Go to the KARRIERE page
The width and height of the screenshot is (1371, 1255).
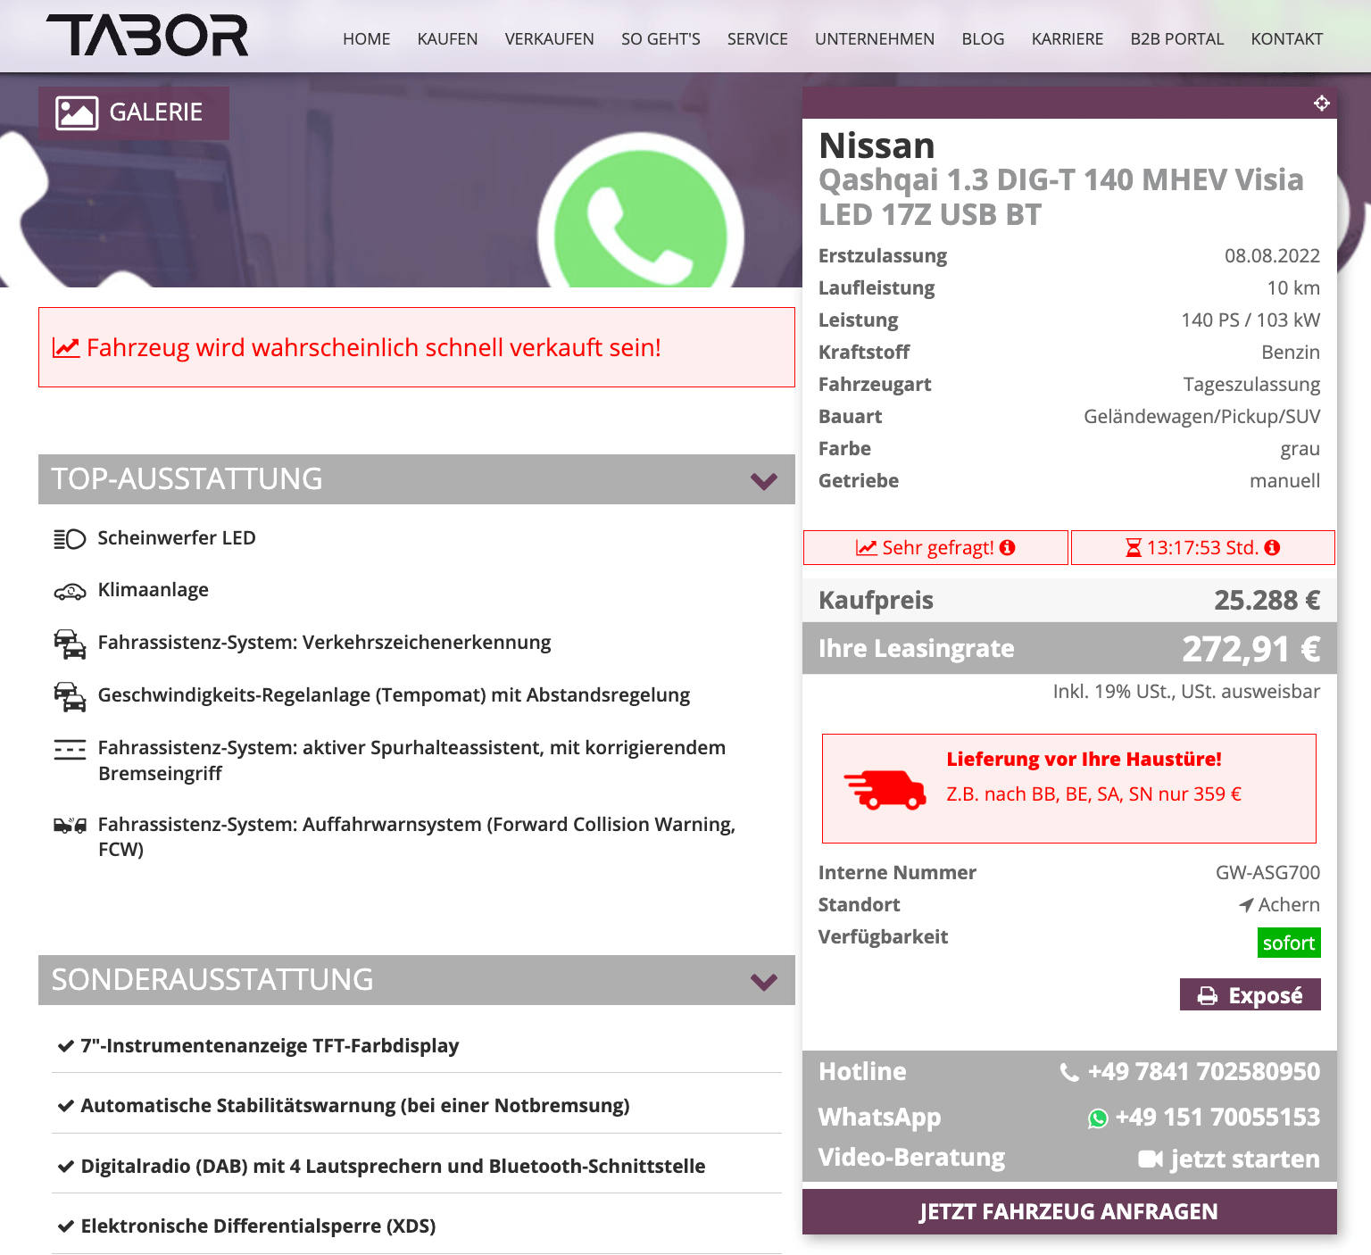point(1068,39)
